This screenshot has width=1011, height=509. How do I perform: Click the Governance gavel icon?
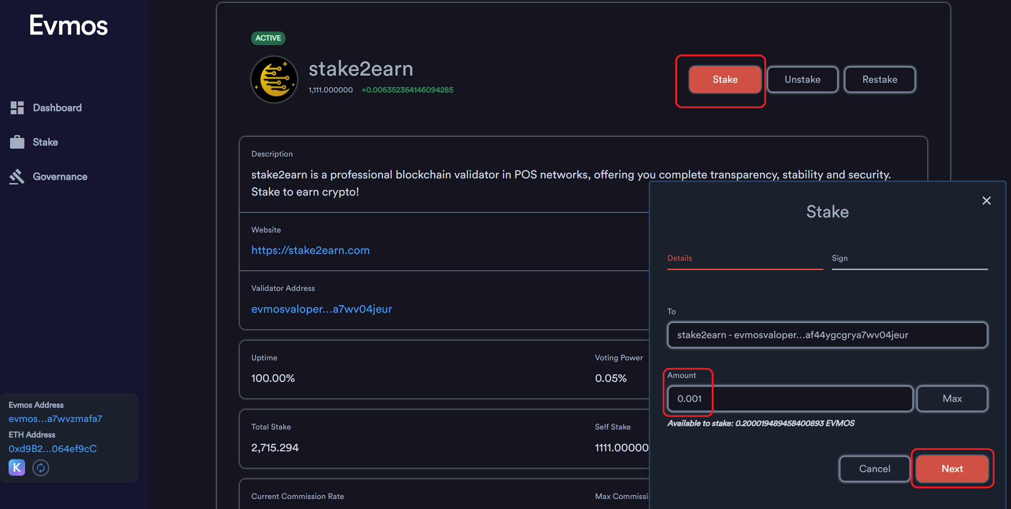[x=17, y=176]
